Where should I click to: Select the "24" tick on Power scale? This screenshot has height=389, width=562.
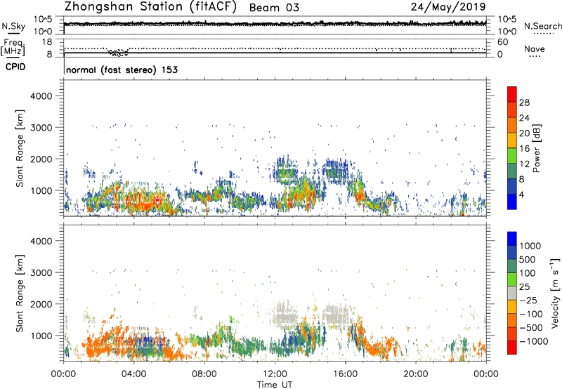[x=524, y=118]
